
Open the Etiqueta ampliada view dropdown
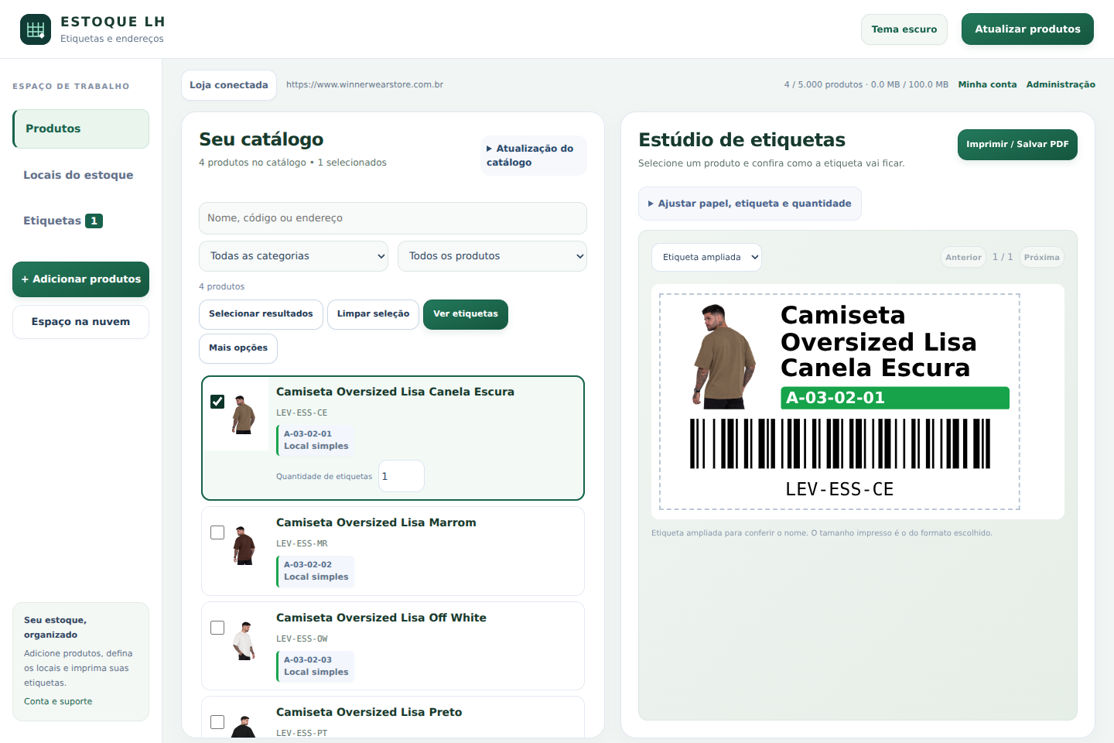pyautogui.click(x=706, y=258)
